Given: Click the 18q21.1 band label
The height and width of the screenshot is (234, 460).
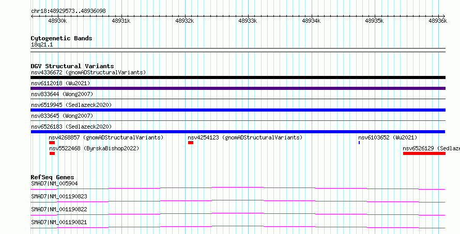Looking at the screenshot, I should click(x=42, y=45).
